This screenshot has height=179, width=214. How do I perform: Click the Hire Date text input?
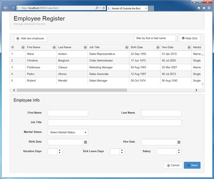(159, 142)
